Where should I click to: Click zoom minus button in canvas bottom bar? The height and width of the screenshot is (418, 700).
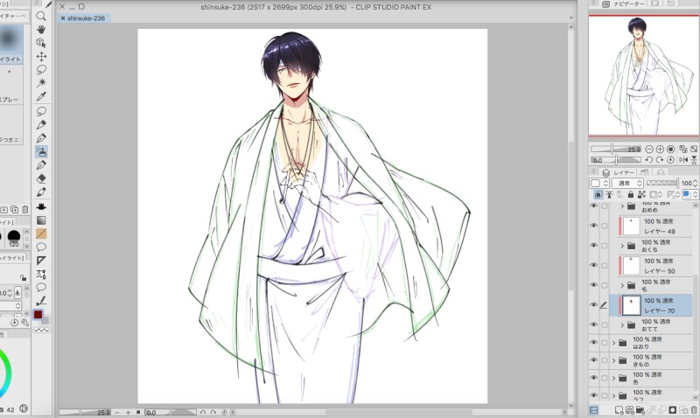(117, 412)
